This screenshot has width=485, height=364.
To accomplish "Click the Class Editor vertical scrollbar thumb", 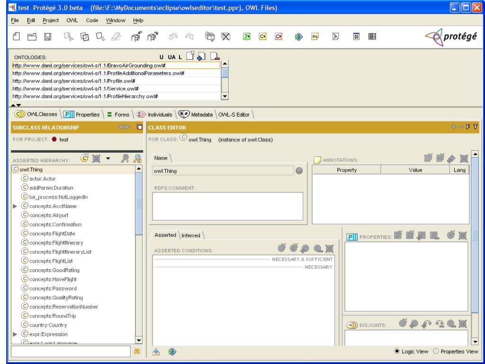I will pos(475,235).
